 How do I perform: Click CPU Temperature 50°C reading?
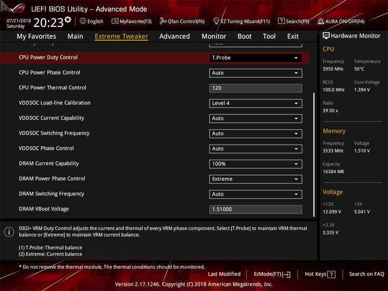(359, 69)
